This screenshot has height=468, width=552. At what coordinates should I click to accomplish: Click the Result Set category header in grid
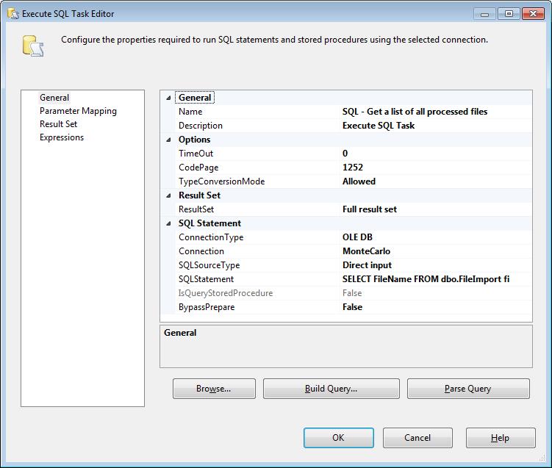(x=199, y=195)
